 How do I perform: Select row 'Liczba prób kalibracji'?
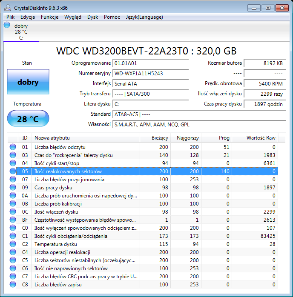143,204
